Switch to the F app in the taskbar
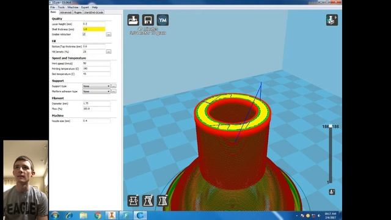Image resolution: width=391 pixels, height=220 pixels. pyautogui.click(x=126, y=215)
